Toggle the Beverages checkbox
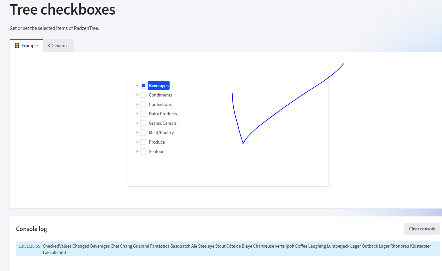442x271 pixels. [x=143, y=85]
